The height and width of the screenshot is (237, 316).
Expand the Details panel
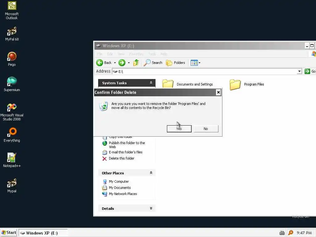151,208
